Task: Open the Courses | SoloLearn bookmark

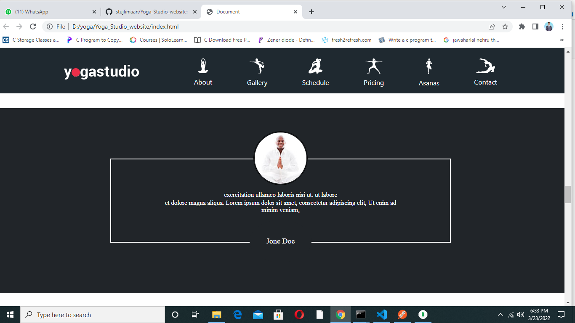Action: [159, 40]
